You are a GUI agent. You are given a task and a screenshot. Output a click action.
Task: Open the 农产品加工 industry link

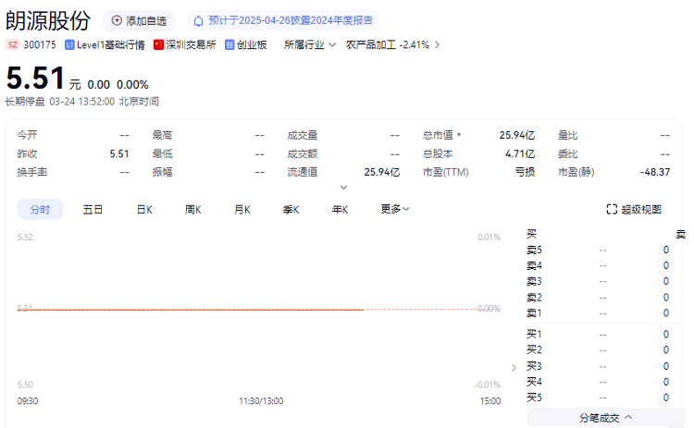388,44
